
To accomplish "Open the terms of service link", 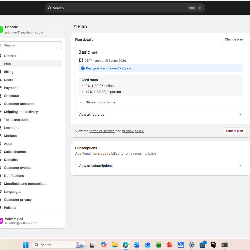I will [102, 131].
